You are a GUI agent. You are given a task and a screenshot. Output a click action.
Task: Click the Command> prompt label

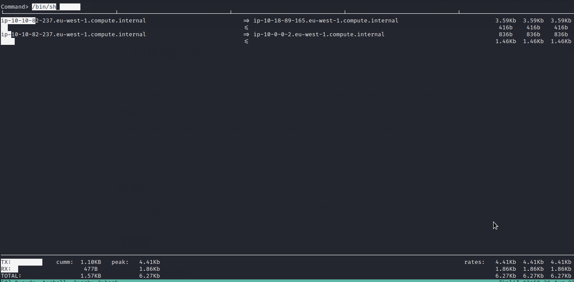(15, 7)
